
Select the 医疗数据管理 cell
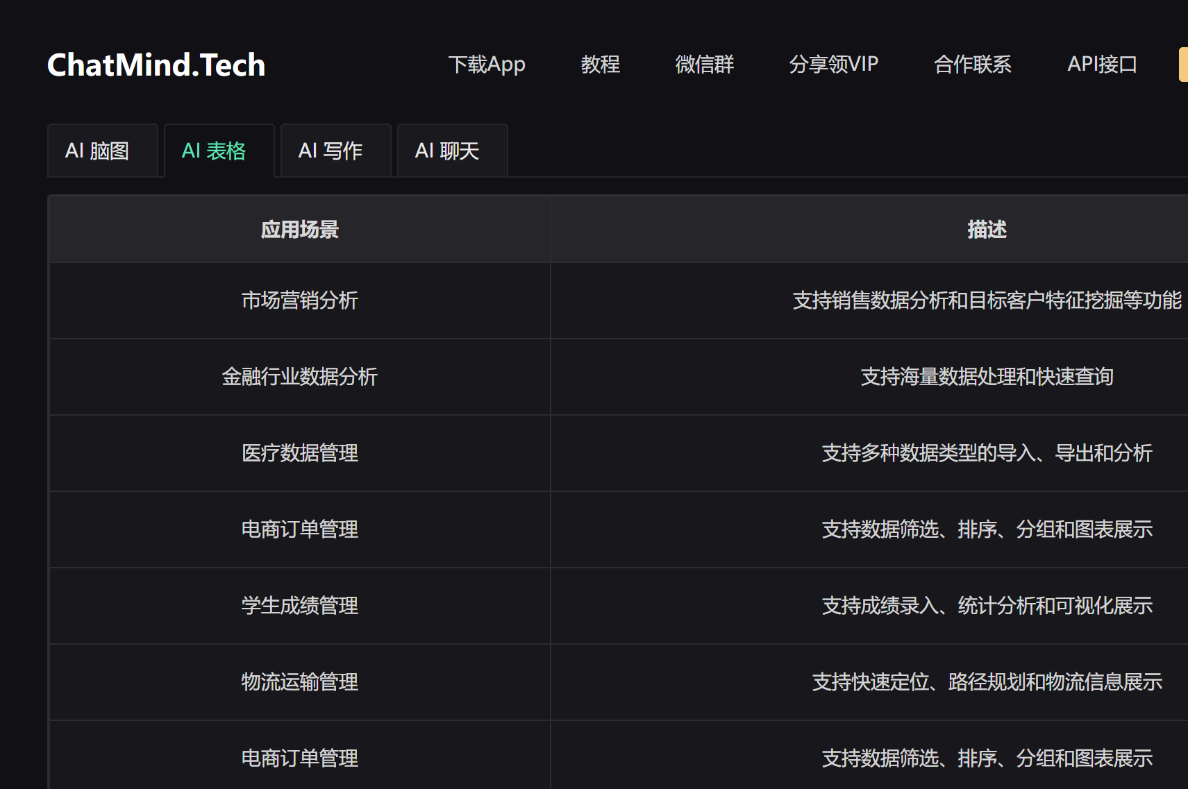point(300,453)
